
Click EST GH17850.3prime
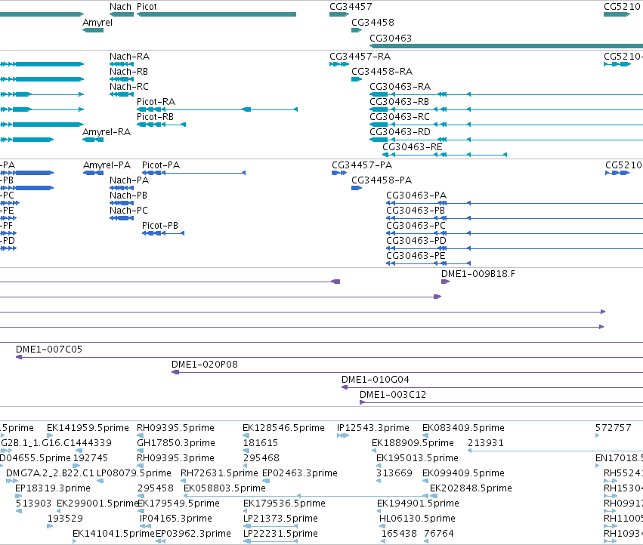click(176, 443)
